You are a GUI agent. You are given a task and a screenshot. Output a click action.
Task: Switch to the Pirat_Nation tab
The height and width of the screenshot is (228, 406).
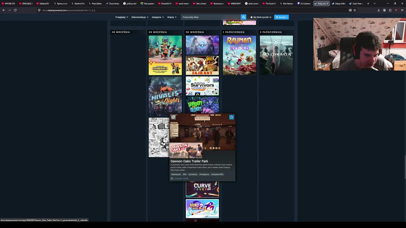point(95,3)
